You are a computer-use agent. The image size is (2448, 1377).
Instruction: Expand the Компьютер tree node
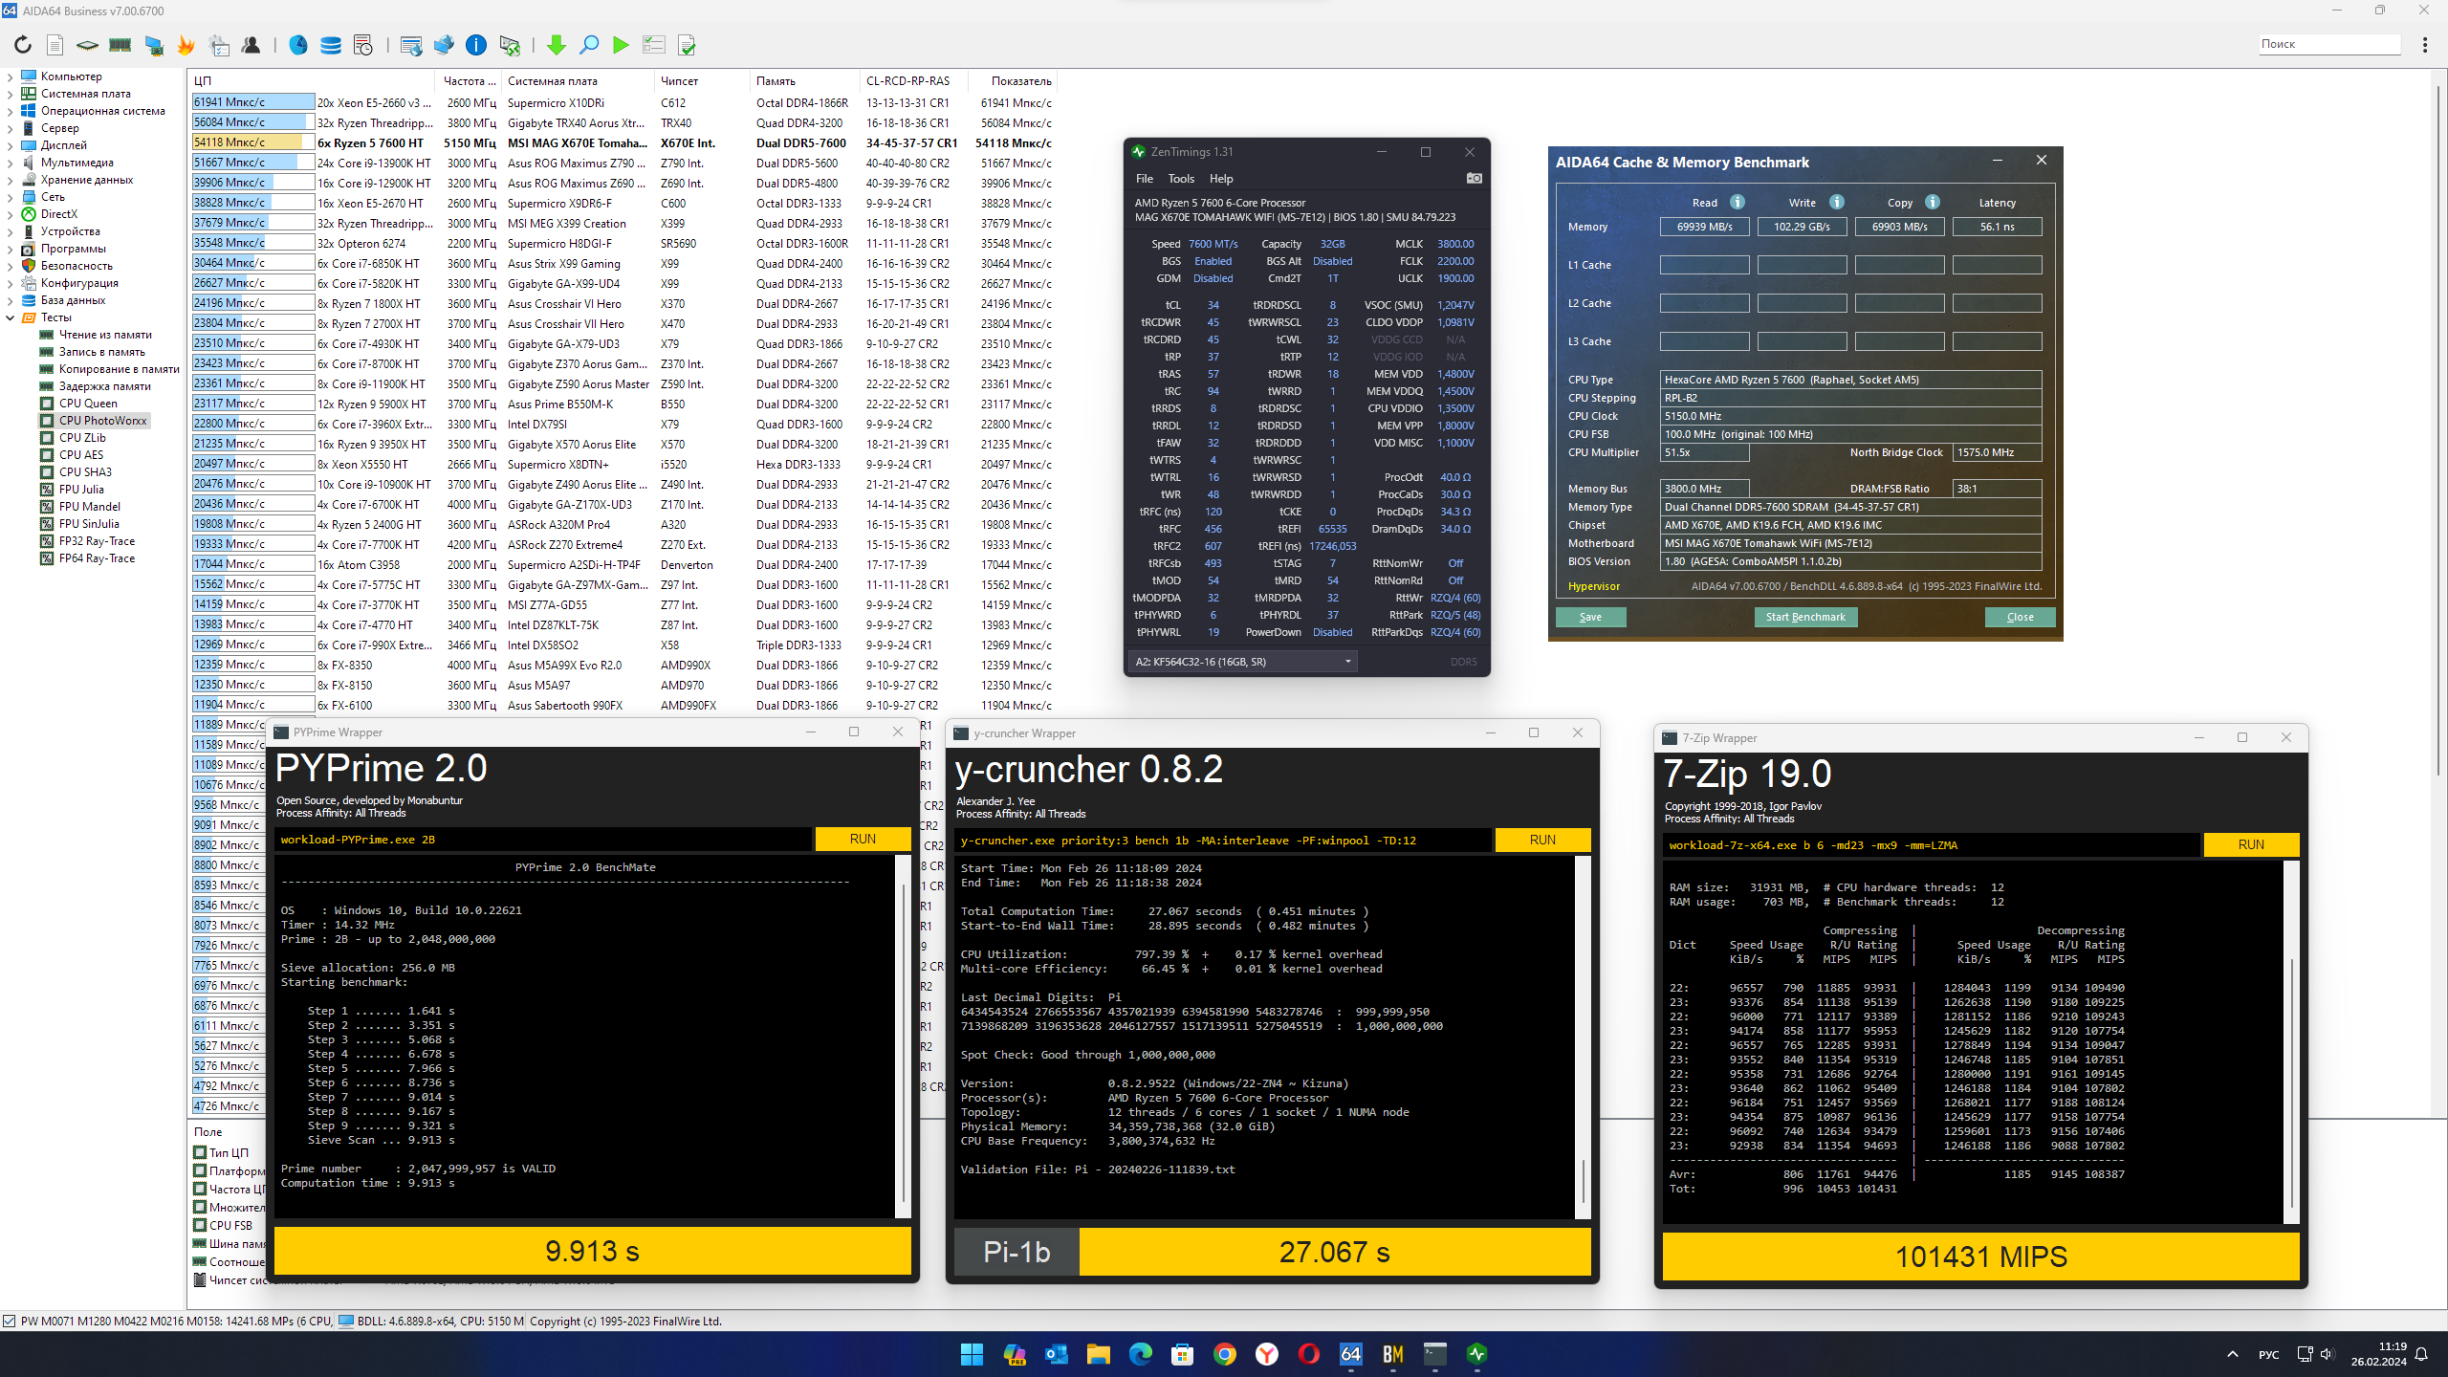tap(11, 76)
